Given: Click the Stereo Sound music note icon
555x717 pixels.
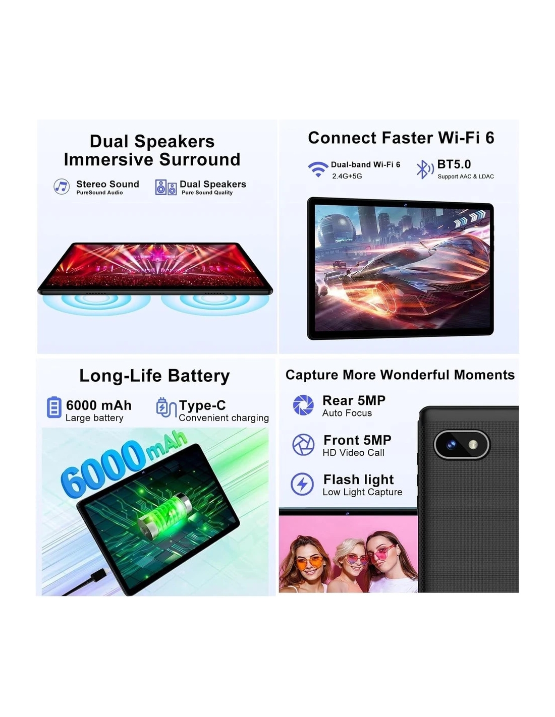Looking at the screenshot, I should click(62, 187).
